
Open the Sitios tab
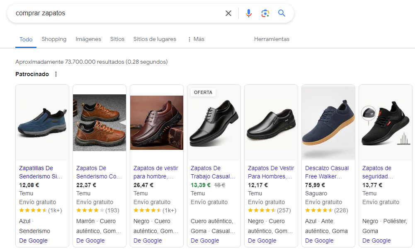117,39
